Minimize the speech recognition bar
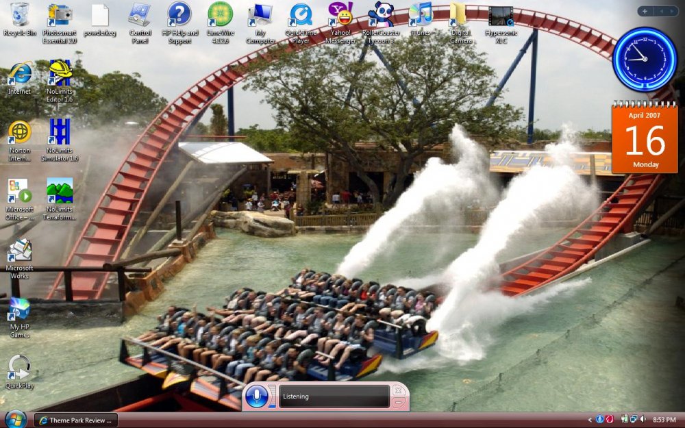The image size is (685, 428). click(x=399, y=403)
